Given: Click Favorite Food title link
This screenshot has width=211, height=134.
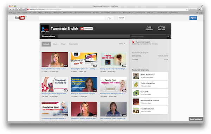Looking at the screenshot, I should [113, 94].
